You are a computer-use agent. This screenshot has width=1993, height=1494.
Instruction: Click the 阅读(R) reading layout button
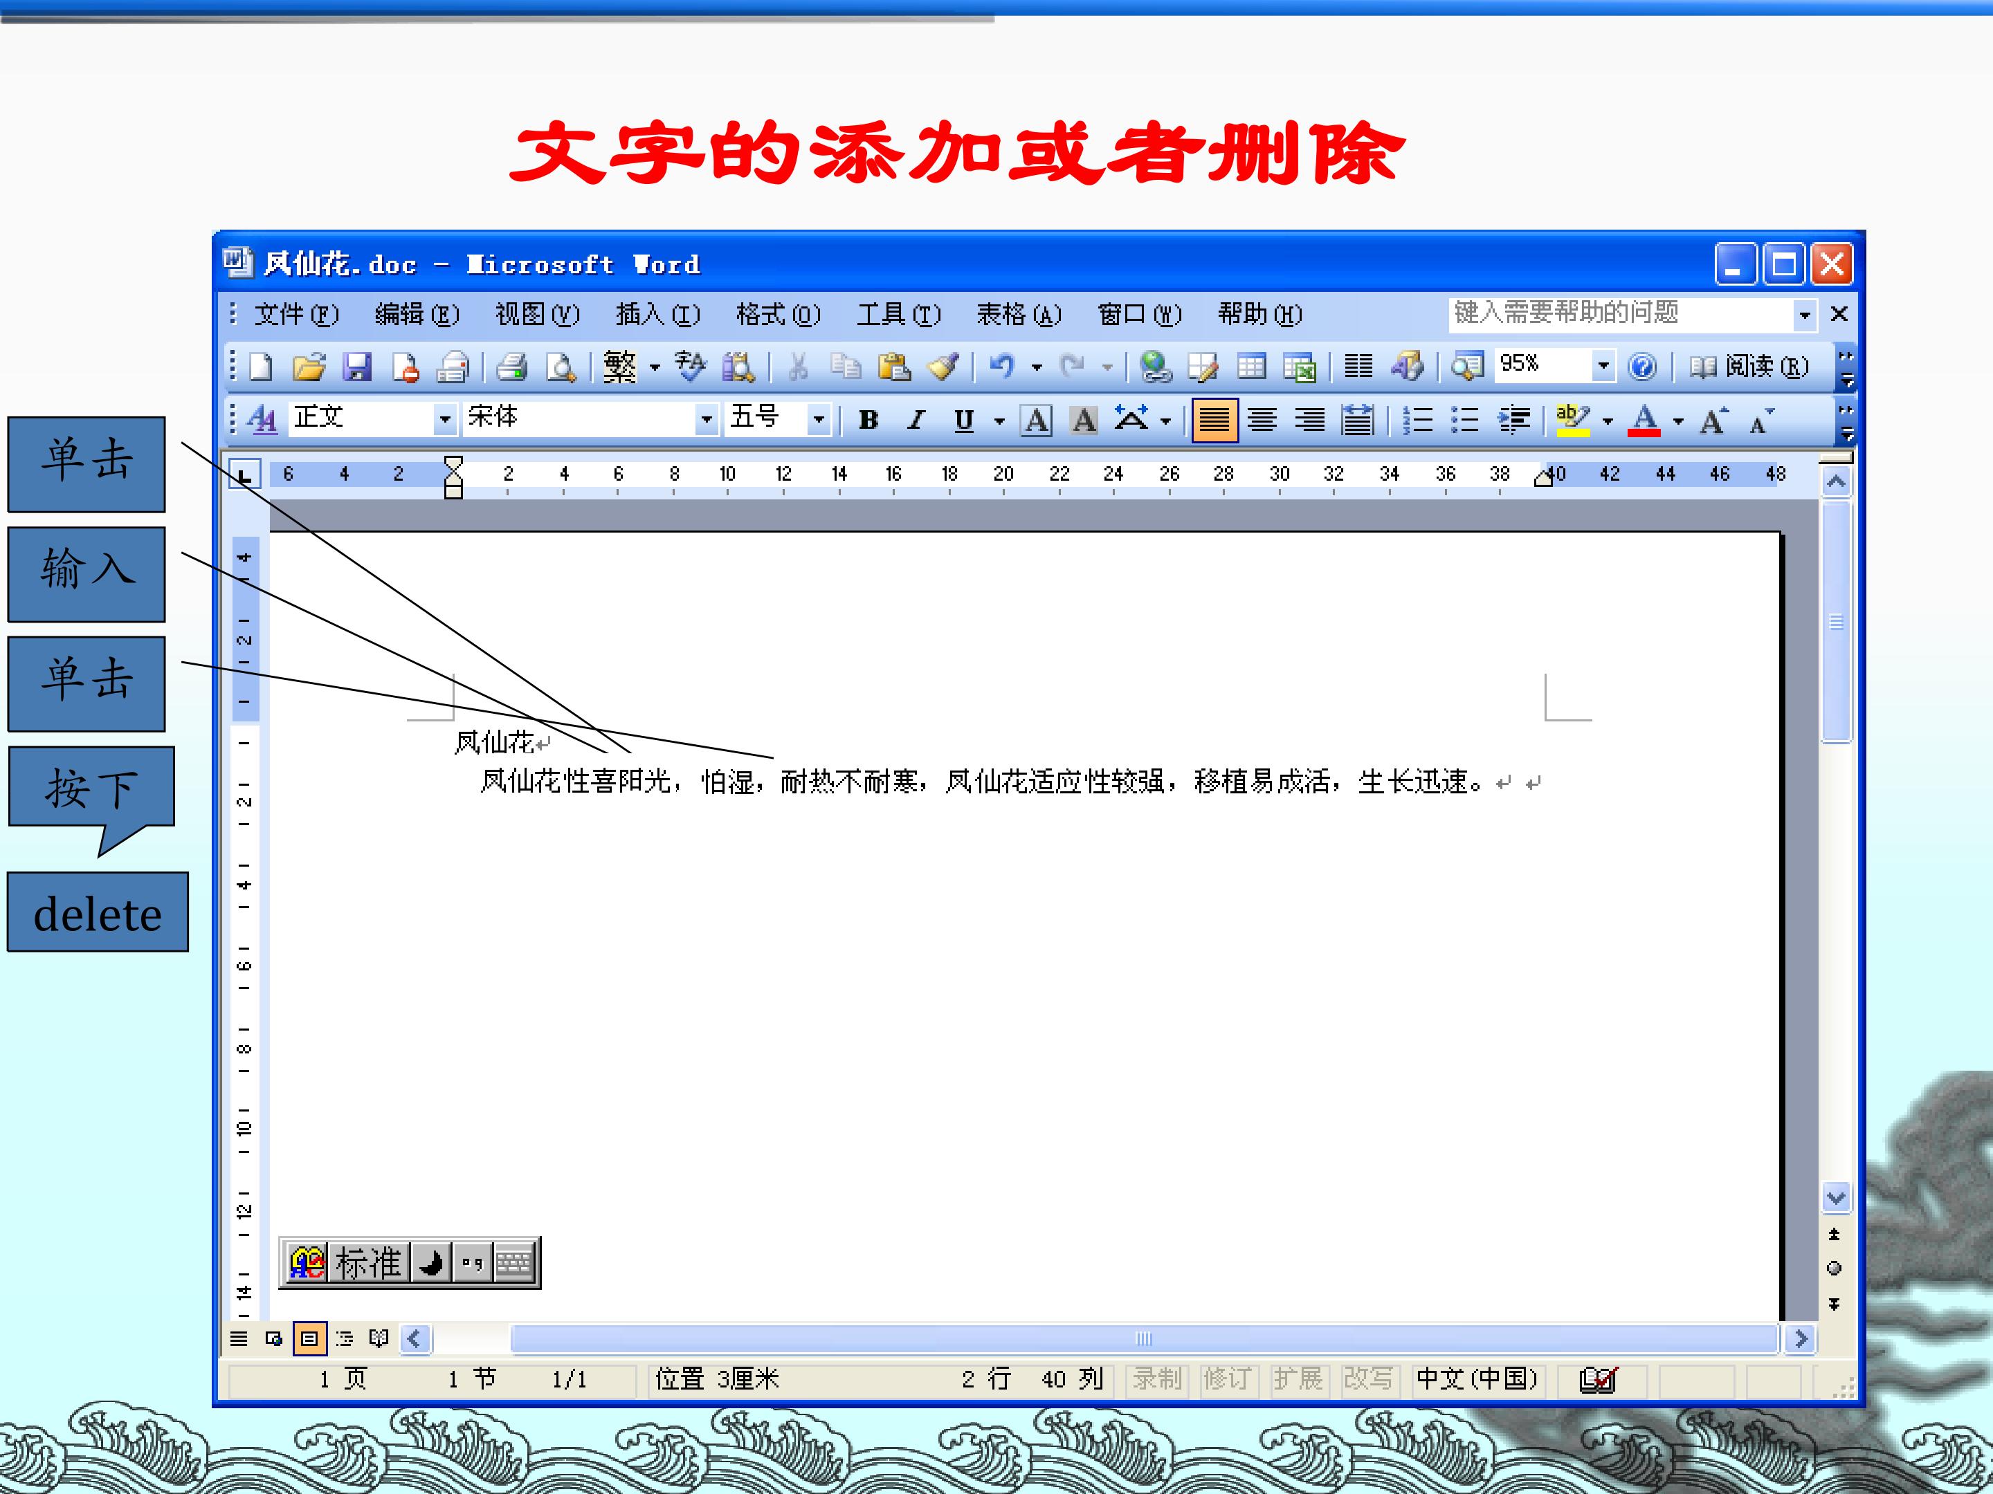pyautogui.click(x=1749, y=367)
